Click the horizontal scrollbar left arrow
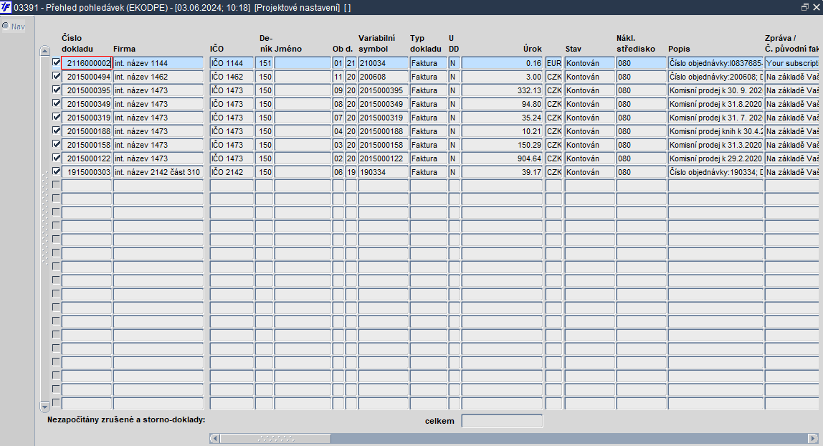 [214, 438]
